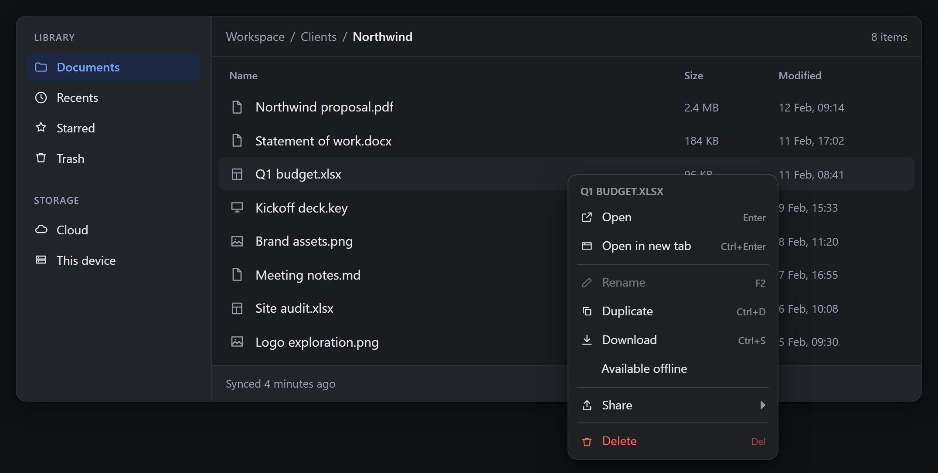Sort by the Name column header
Viewport: 938px width, 473px height.
point(243,76)
